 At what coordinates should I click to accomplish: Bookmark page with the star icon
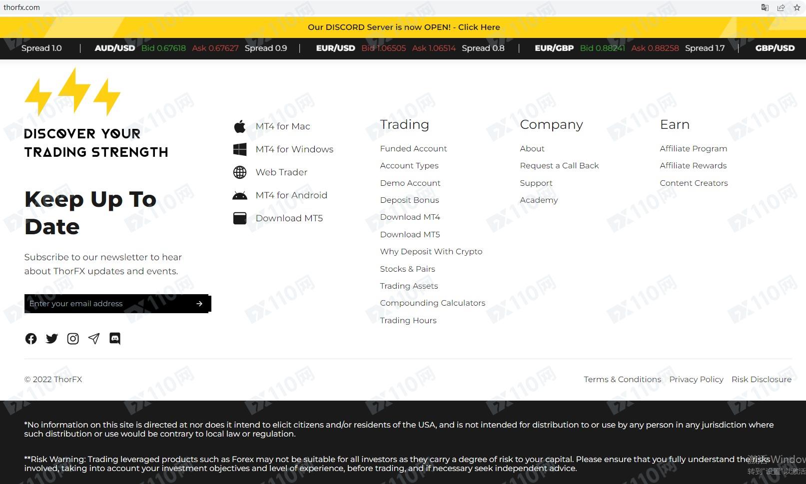[797, 7]
